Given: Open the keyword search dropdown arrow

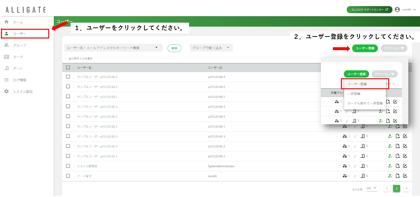Looking at the screenshot, I should point(157,48).
